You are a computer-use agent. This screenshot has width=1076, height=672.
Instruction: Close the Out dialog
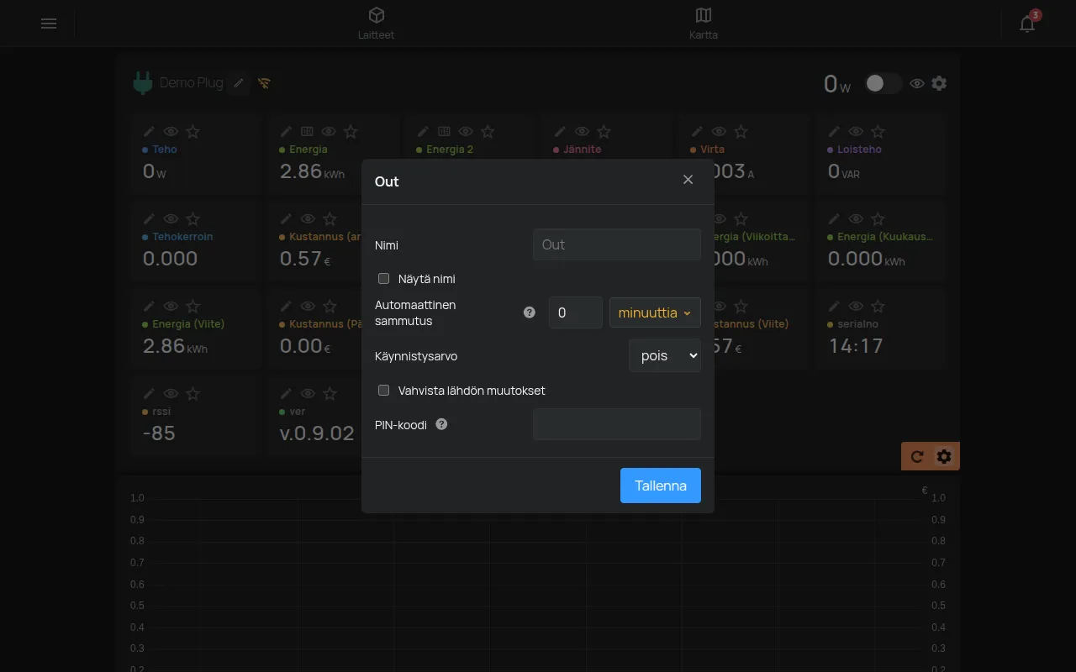(x=688, y=180)
